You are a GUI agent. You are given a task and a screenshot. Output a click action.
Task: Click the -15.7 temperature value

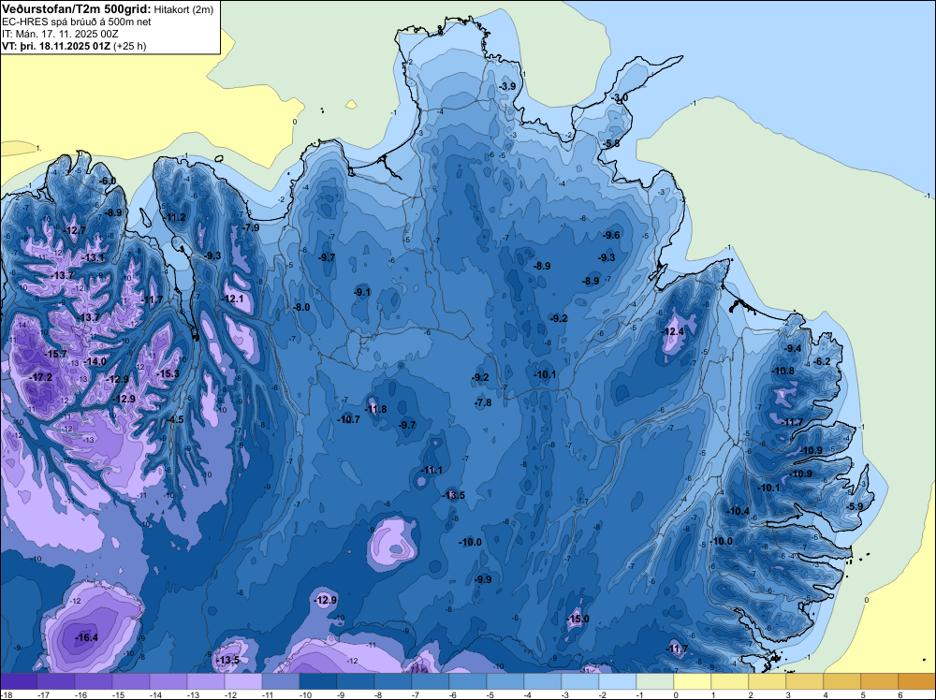(56, 354)
